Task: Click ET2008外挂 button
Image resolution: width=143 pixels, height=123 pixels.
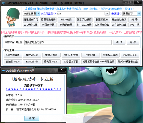Action: [x=32, y=62]
